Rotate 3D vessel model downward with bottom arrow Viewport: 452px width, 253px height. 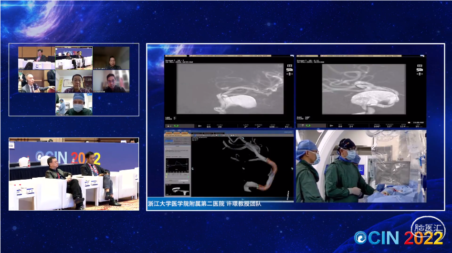(x=243, y=199)
